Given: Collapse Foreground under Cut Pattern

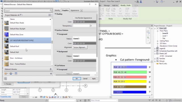Looking at the screenshot, I should [x=57, y=69].
